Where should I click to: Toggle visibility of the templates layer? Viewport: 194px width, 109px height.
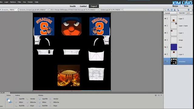click(165, 61)
